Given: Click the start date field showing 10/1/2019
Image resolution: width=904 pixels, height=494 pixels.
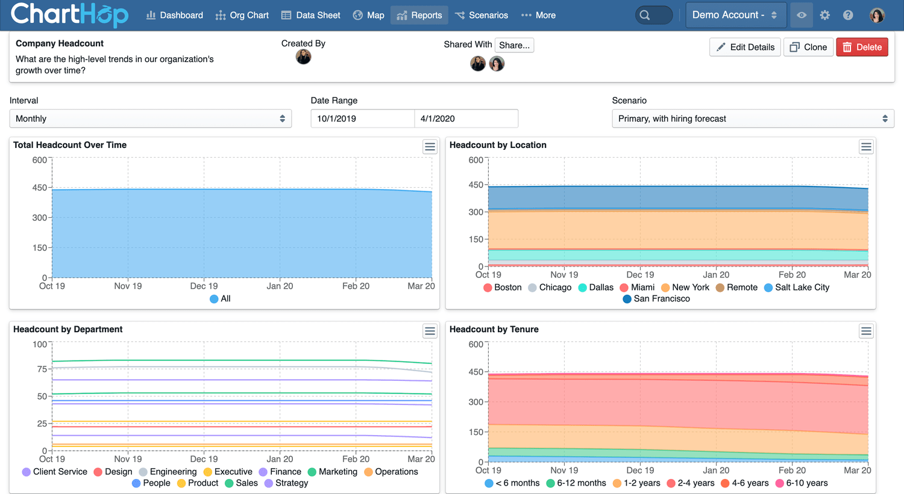Looking at the screenshot, I should [362, 119].
